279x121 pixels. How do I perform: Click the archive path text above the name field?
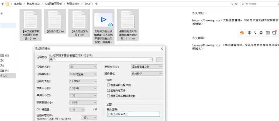coord(71,55)
